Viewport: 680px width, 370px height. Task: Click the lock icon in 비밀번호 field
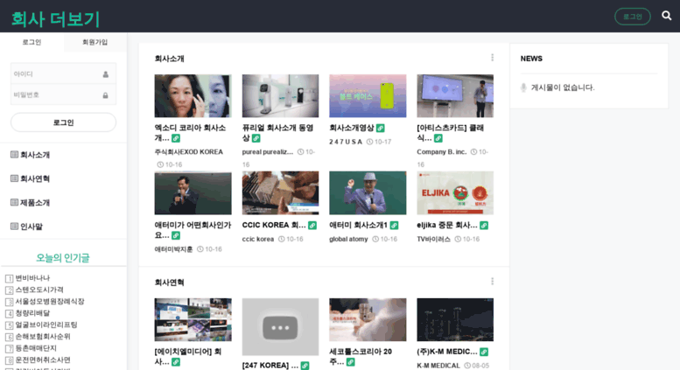pos(105,95)
